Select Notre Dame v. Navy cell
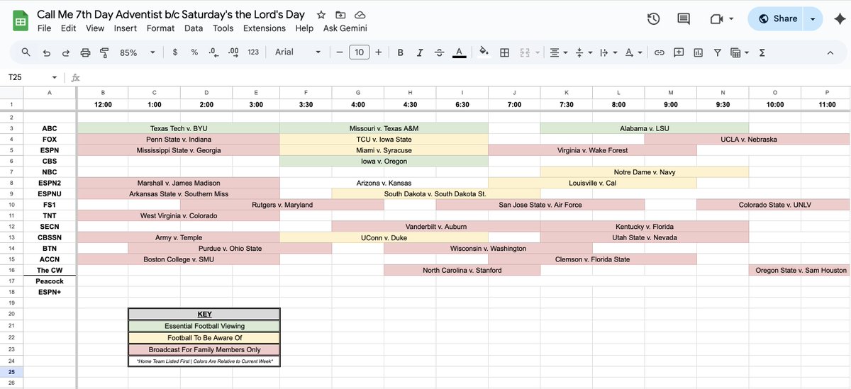This screenshot has height=389, width=851. tap(644, 172)
